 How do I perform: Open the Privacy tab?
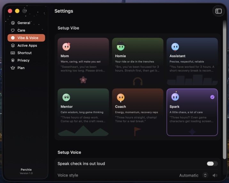(x=26, y=60)
